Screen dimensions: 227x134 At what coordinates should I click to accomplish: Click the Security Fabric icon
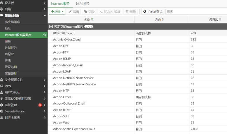2,111
